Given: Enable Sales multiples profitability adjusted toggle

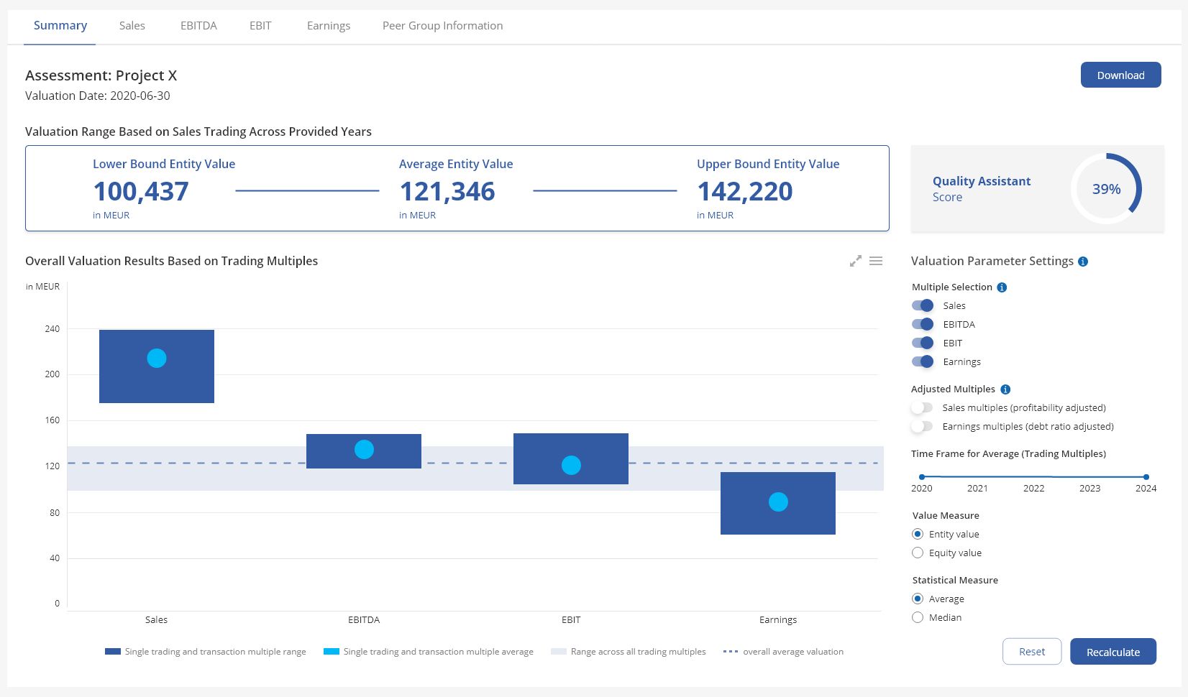Looking at the screenshot, I should [x=922, y=407].
